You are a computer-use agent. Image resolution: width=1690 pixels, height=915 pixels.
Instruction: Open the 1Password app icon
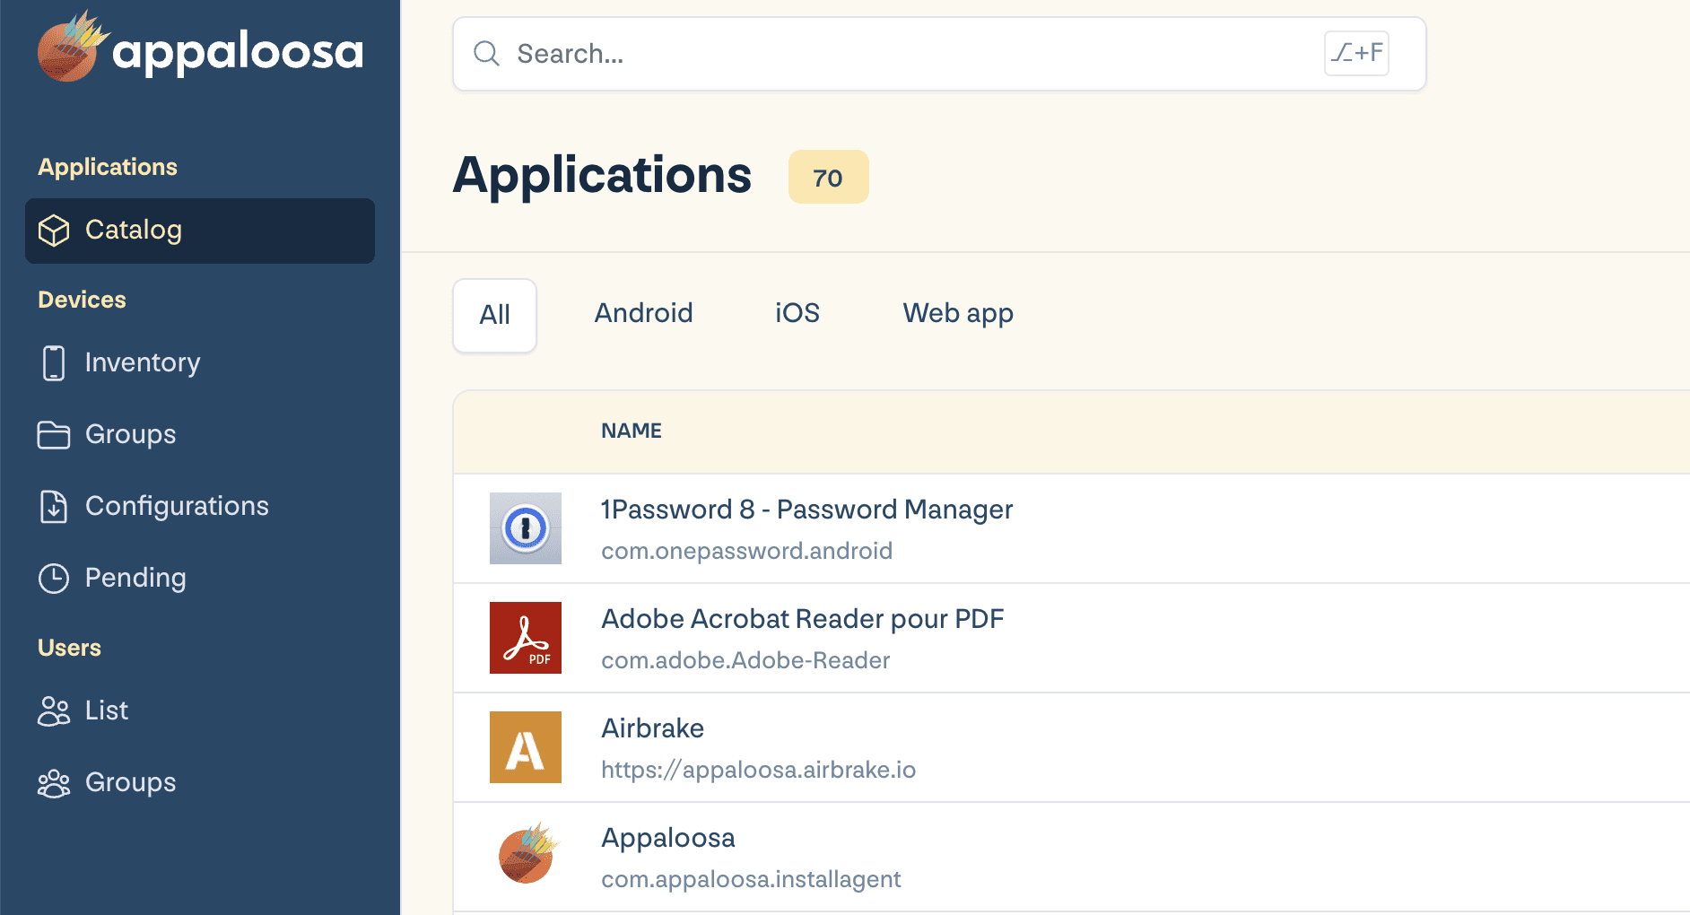click(x=526, y=528)
